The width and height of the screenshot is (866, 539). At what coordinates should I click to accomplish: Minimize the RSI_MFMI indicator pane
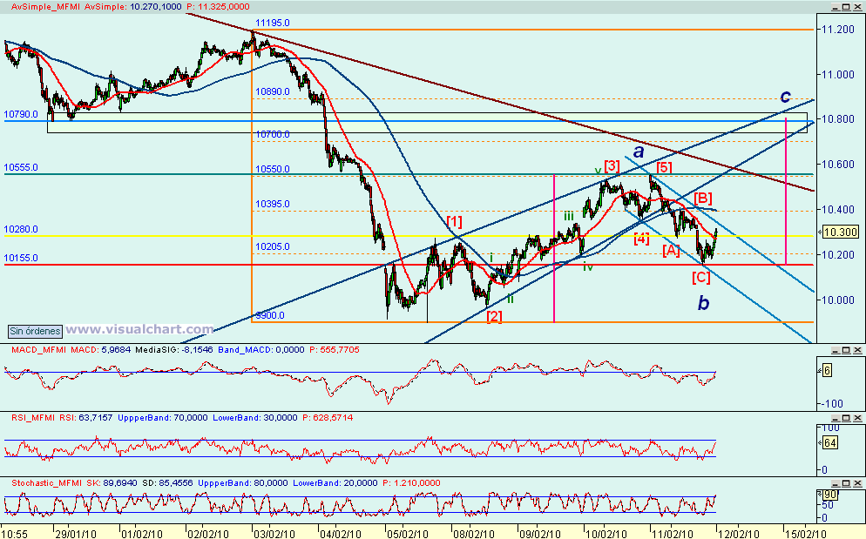[x=836, y=418]
